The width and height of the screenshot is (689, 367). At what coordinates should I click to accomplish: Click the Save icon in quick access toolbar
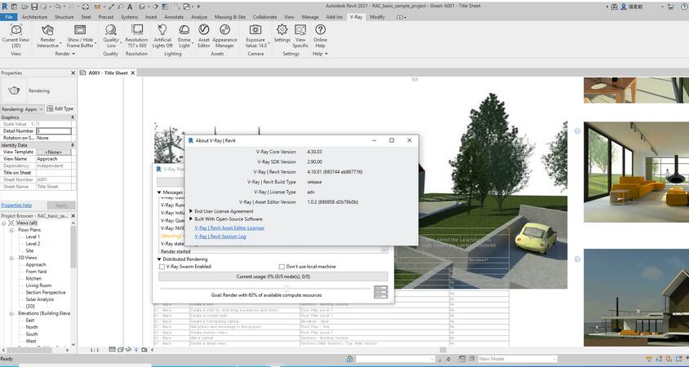click(34, 7)
